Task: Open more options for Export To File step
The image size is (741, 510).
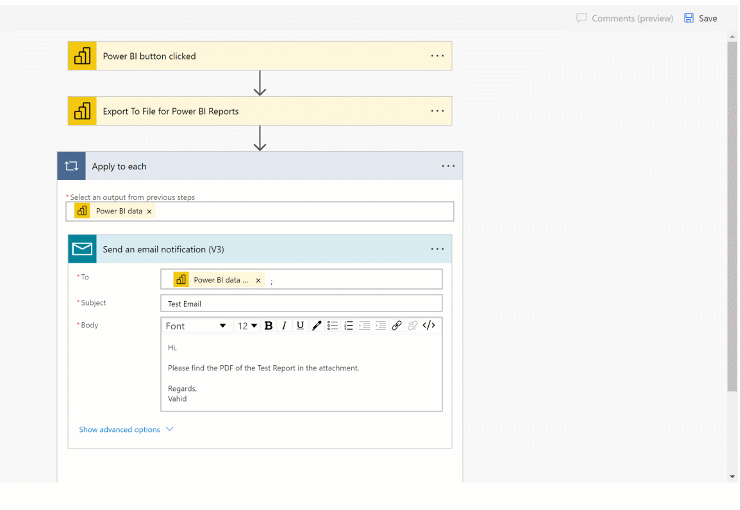Action: coord(437,111)
